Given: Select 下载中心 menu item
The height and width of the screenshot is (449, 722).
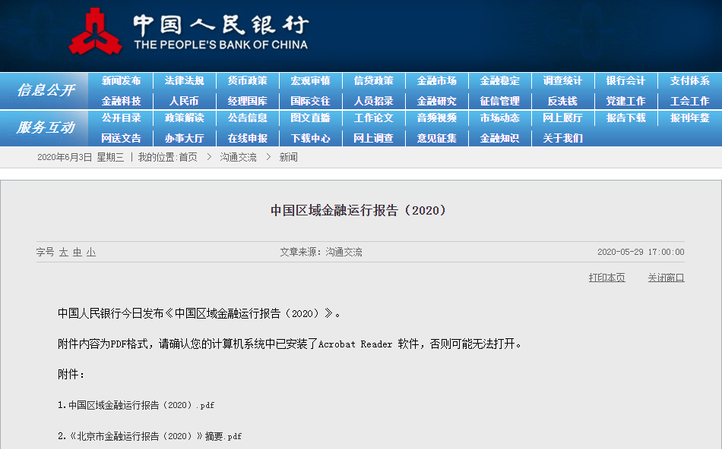Looking at the screenshot, I should pyautogui.click(x=310, y=138).
